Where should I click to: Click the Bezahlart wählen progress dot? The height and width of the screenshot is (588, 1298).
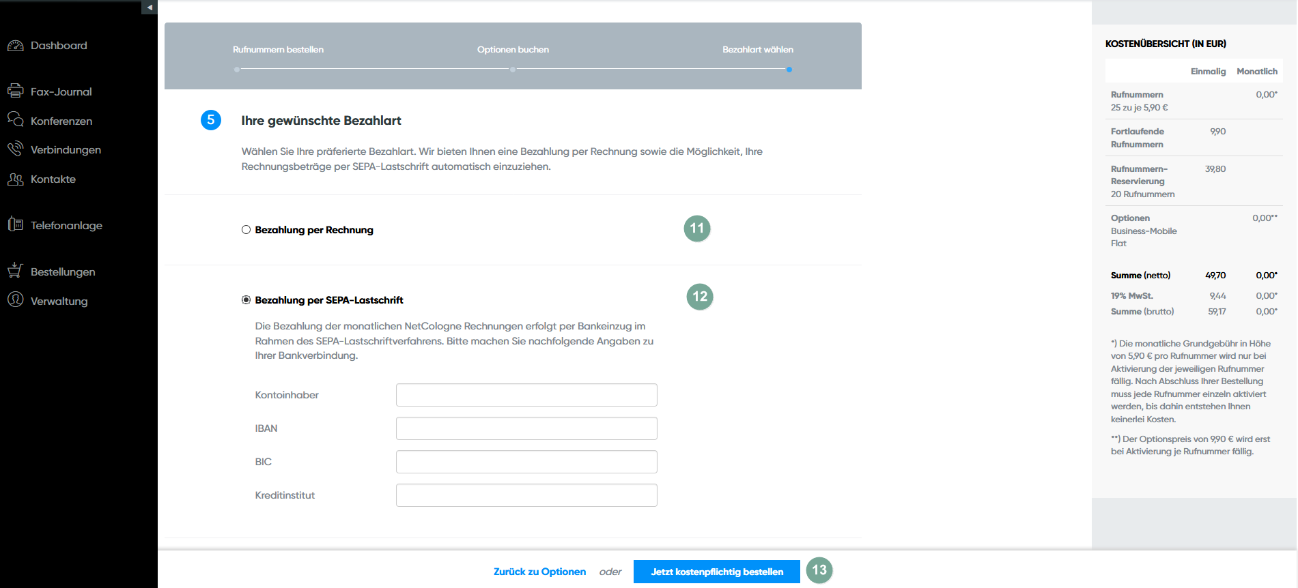[789, 70]
